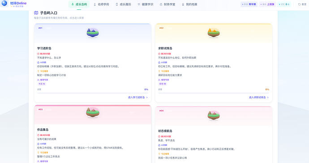Click the #01 label on the first card

pos(40,28)
